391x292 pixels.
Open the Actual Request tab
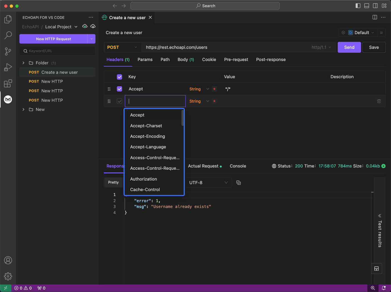click(x=205, y=166)
